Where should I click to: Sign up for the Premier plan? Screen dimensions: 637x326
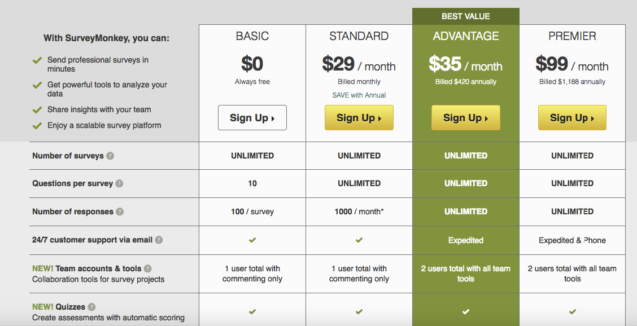tap(573, 118)
